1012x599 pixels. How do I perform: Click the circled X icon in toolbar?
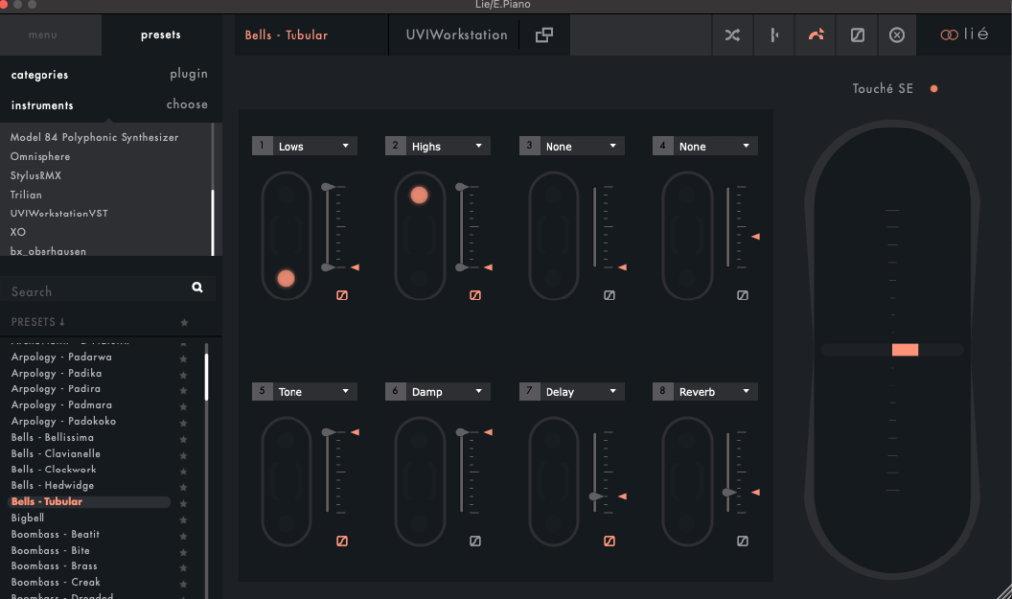[x=897, y=35]
